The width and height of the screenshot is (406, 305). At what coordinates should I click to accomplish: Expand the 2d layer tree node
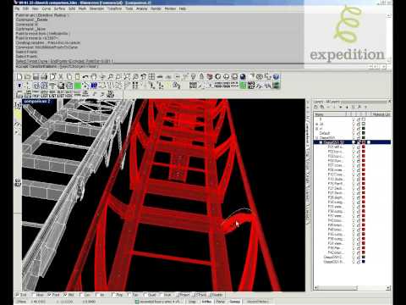coord(316,124)
